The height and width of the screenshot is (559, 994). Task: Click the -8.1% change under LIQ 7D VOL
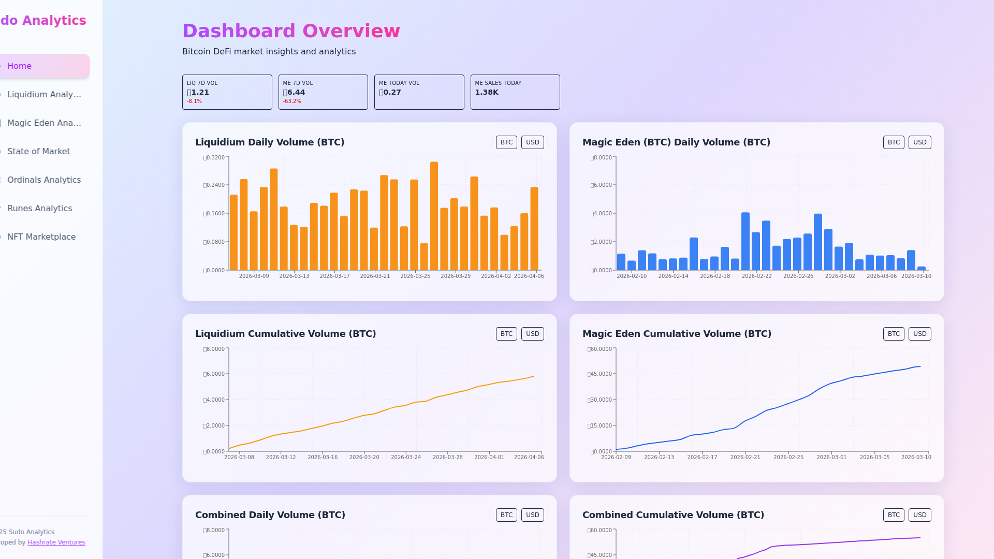pyautogui.click(x=195, y=101)
